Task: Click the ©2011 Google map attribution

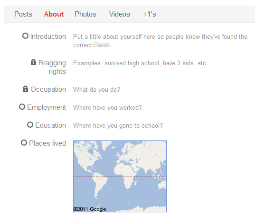Action: pyautogui.click(x=90, y=209)
